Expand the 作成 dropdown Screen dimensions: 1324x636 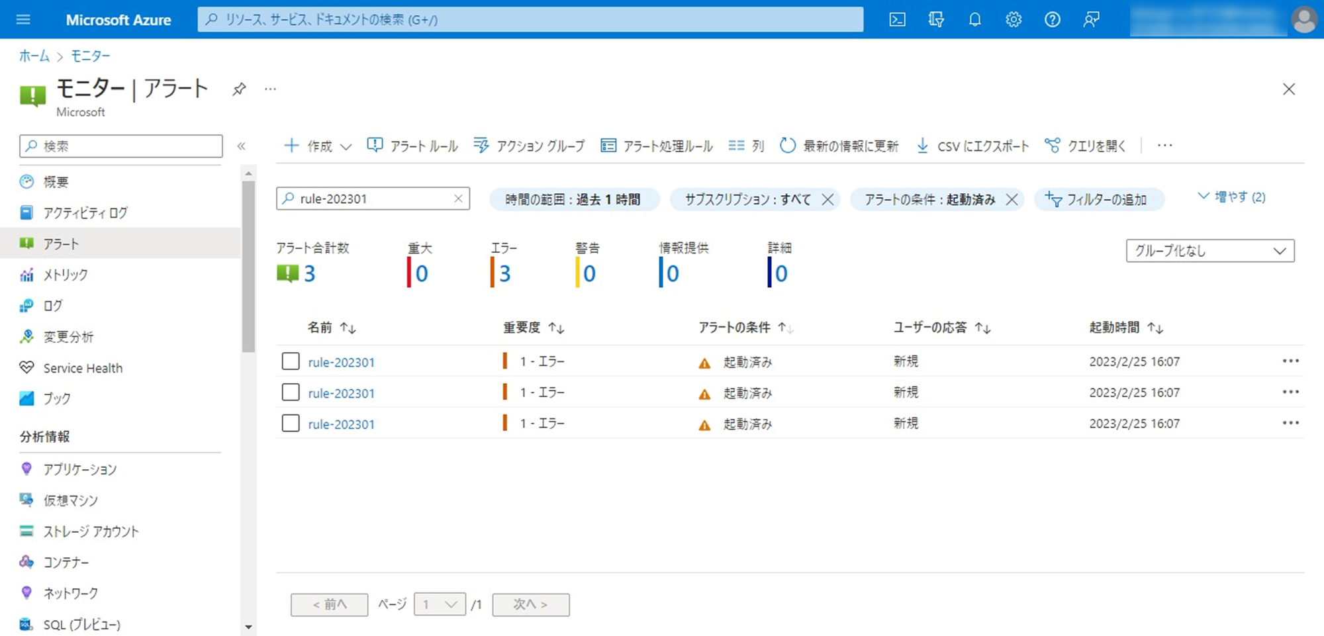(318, 146)
